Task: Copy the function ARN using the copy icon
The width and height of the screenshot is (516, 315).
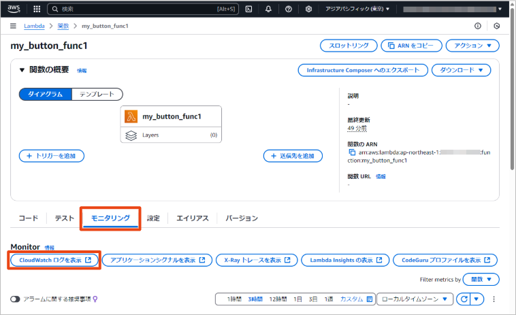Action: pos(352,152)
